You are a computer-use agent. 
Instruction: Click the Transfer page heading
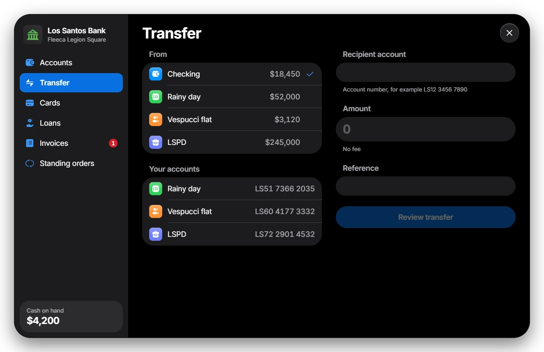pyautogui.click(x=172, y=33)
